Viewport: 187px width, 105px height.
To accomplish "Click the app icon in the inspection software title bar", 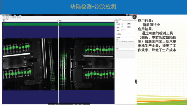I will [3, 15].
